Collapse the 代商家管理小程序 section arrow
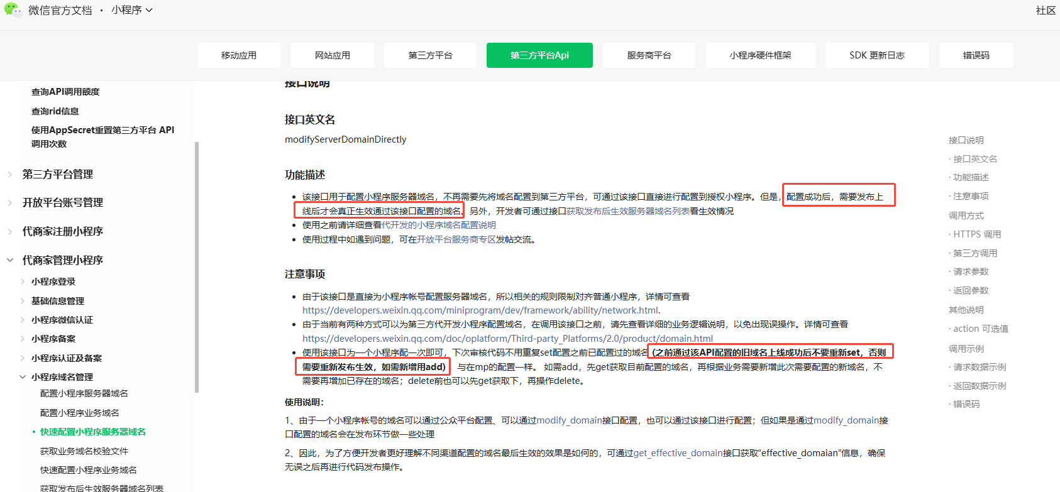Screen dimensions: 1060x492 [x=10, y=260]
